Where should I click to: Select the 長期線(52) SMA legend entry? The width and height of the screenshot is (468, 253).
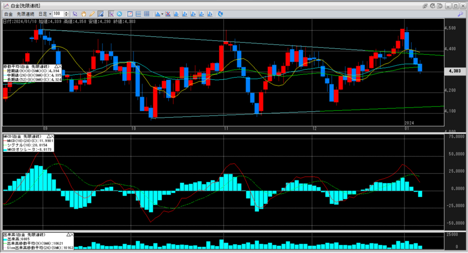click(32, 80)
